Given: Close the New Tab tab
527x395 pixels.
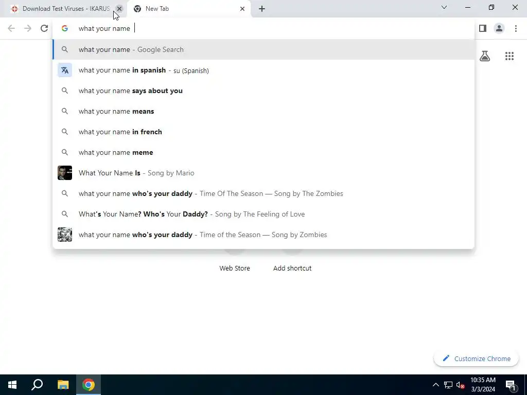Looking at the screenshot, I should [x=242, y=9].
